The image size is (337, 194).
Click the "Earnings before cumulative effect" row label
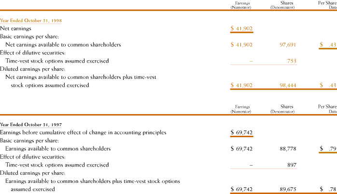click(83, 132)
